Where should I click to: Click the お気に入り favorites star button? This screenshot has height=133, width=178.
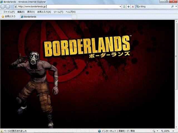point(9,17)
